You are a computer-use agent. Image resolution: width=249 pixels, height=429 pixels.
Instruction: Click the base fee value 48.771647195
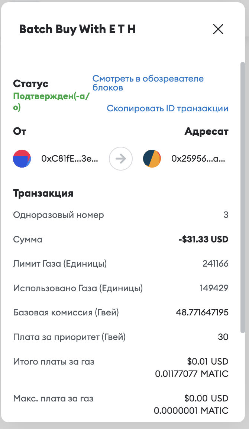click(x=202, y=312)
